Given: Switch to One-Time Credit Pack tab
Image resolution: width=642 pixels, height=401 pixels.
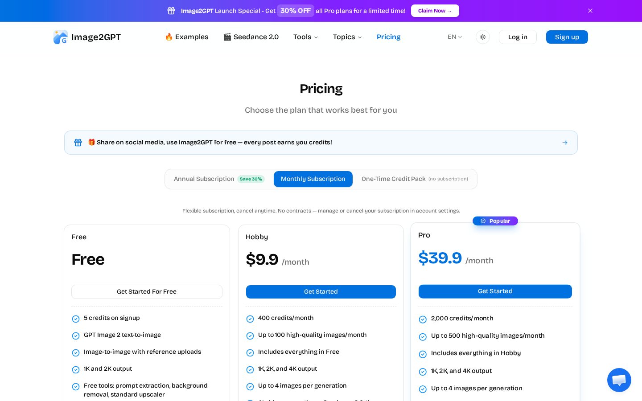Looking at the screenshot, I should [415, 179].
